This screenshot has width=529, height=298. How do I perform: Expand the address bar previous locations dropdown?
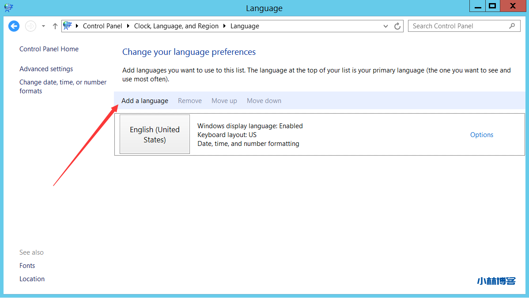tap(386, 26)
